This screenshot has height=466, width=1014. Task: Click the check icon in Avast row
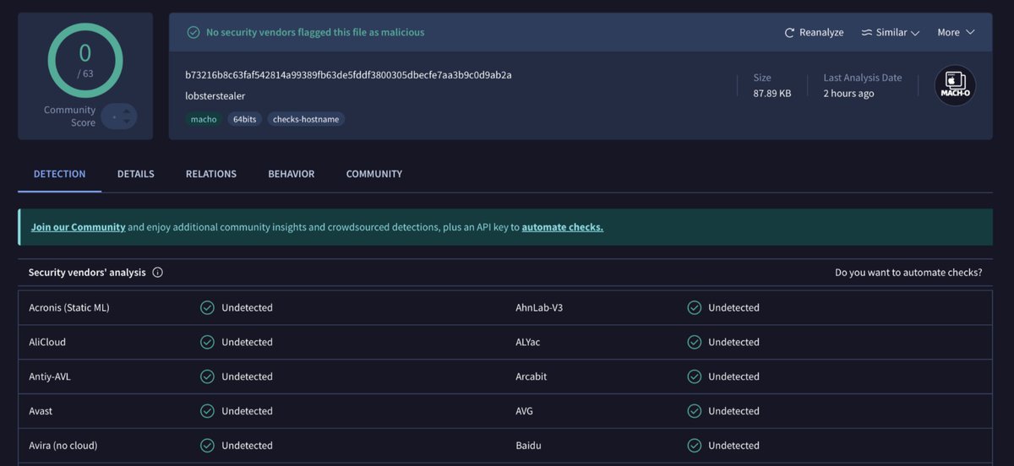[x=207, y=411]
